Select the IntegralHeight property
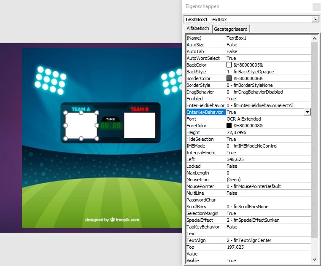This screenshot has height=266, width=321. coord(206,153)
